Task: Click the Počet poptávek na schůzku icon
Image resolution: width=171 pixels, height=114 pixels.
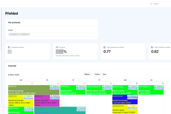Action: [x=105, y=47]
